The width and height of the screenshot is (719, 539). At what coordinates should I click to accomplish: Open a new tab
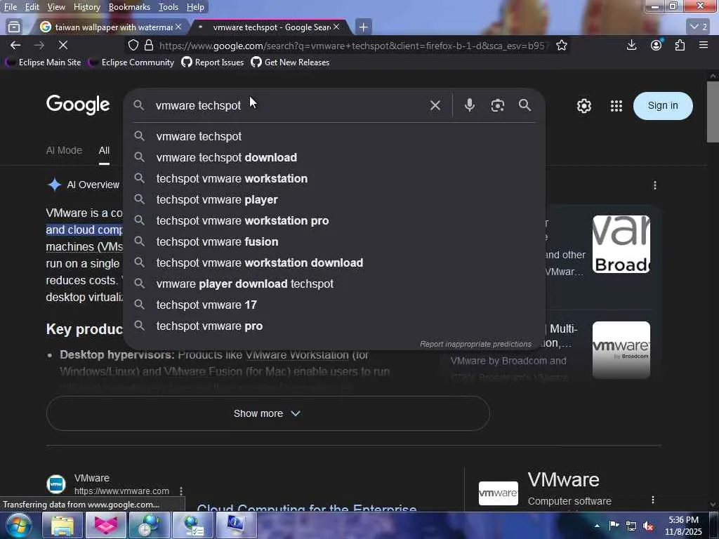[x=364, y=27]
